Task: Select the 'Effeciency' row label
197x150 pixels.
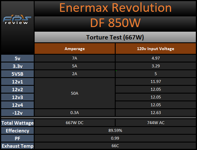Action: click(18, 130)
